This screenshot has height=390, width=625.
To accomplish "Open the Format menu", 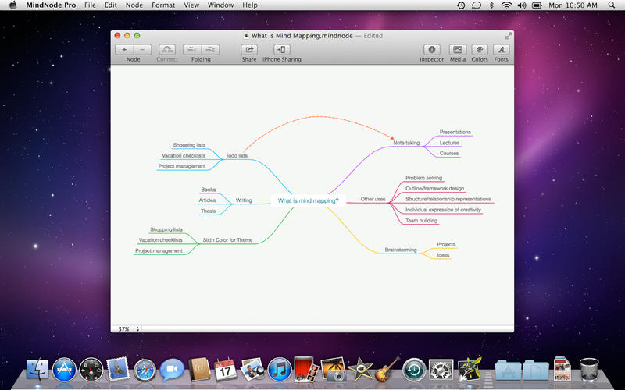I will pos(163,5).
